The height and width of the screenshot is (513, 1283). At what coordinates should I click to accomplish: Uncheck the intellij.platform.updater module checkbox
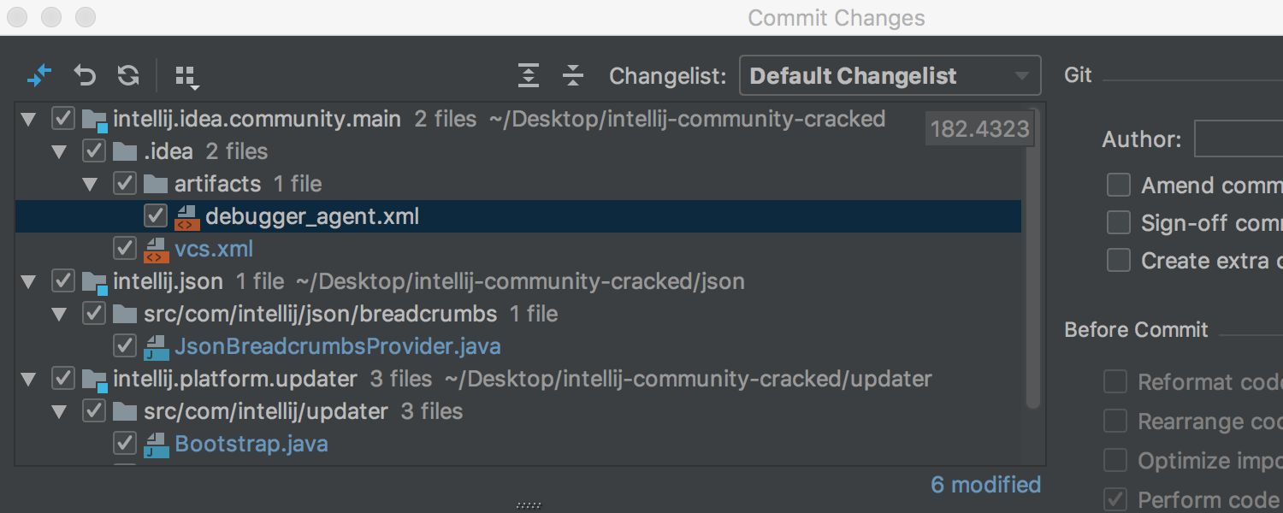point(63,379)
